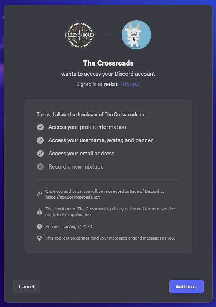Screen dimensions: 216x307
Task: Click the three connecting dots between avatars
Action: (x=108, y=35)
